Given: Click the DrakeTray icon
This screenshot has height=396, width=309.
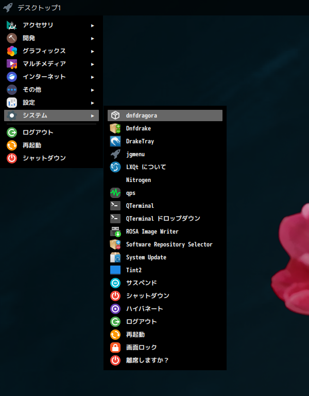Looking at the screenshot, I should [115, 141].
